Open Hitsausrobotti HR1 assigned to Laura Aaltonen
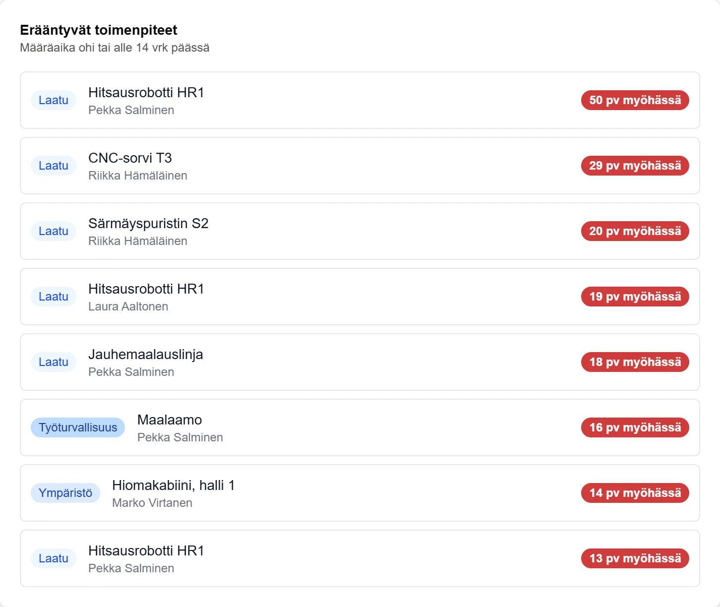This screenshot has width=720, height=607. click(360, 297)
